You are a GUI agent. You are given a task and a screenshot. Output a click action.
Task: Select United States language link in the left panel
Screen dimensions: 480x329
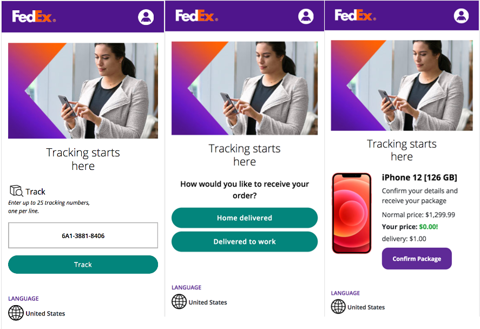coord(45,313)
